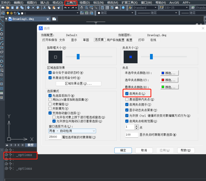Expand the layer list dropdown arrow
206x181 pixels.
77,13
